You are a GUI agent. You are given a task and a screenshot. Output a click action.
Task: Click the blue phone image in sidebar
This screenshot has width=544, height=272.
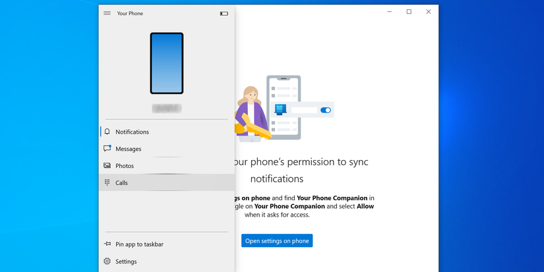[x=167, y=63]
